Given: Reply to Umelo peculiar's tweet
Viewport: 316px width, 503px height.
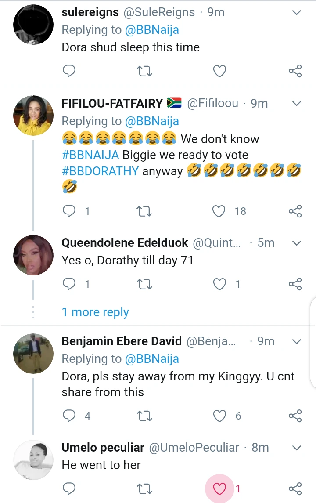Looking at the screenshot, I should pos(69,489).
